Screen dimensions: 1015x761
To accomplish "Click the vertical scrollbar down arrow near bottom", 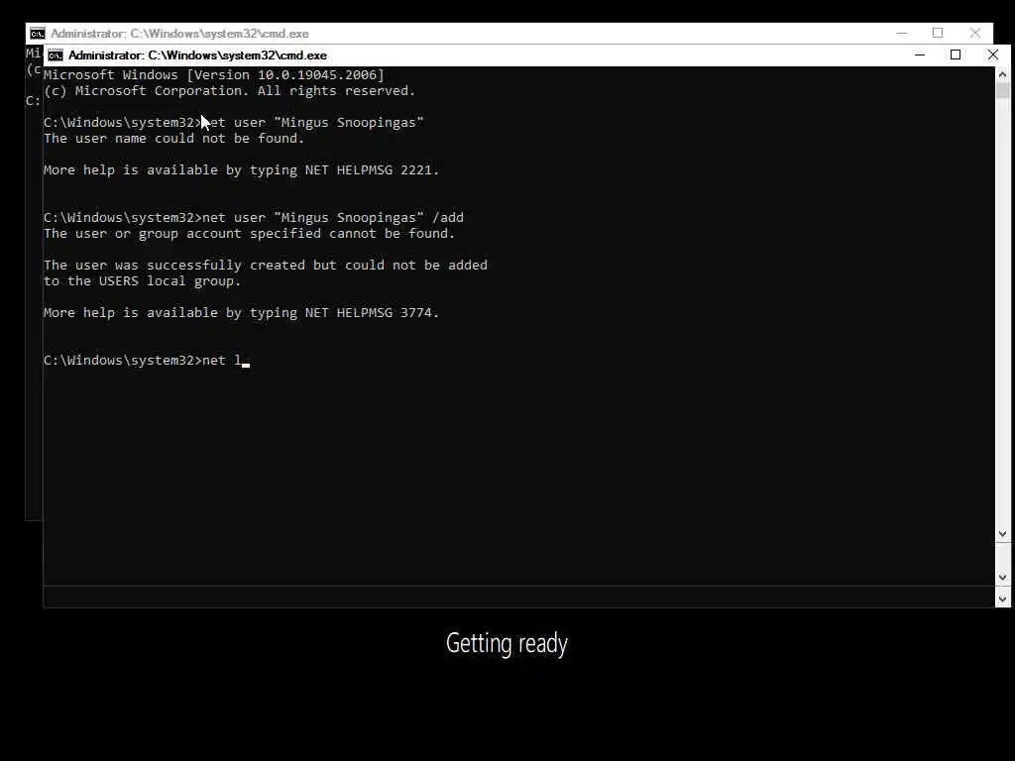I will (x=1003, y=599).
